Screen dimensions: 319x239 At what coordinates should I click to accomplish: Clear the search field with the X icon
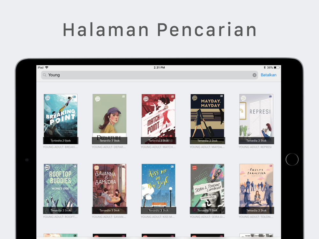(254, 75)
